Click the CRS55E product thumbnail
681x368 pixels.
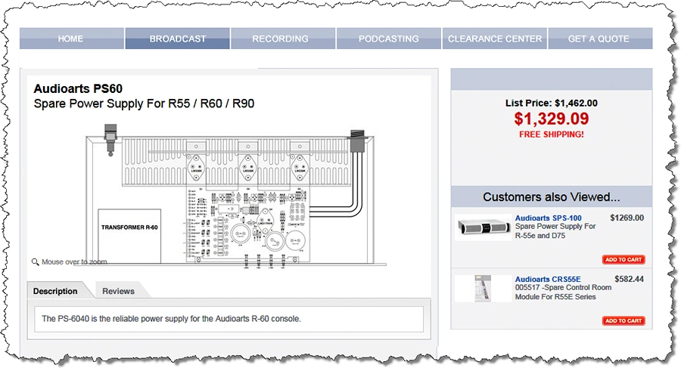click(x=484, y=288)
